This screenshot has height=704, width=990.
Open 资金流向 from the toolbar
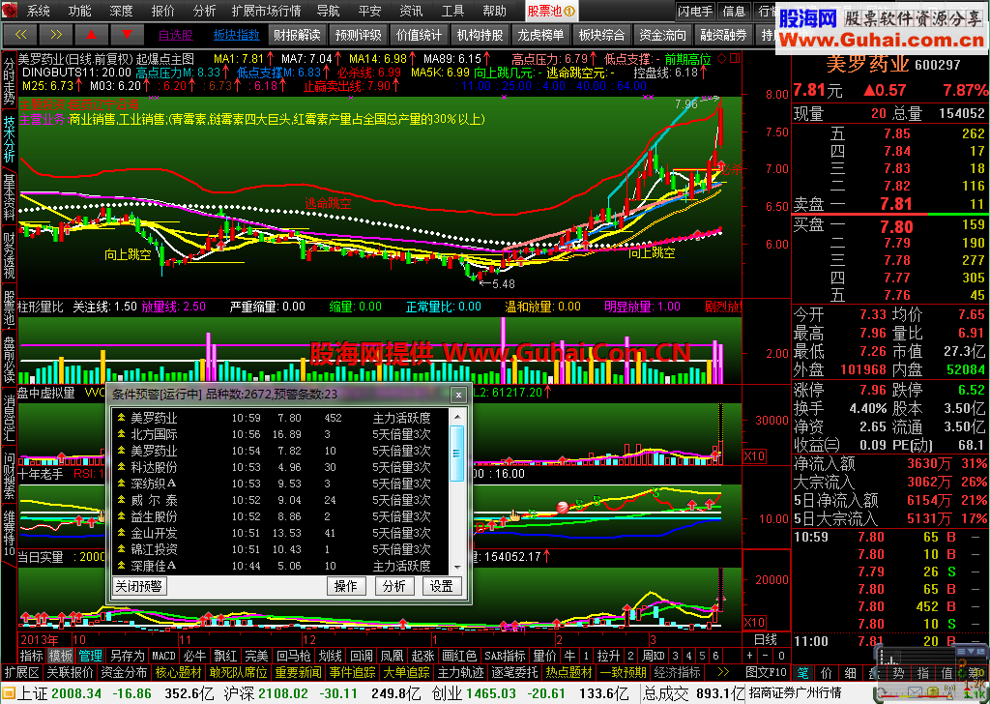pos(662,35)
